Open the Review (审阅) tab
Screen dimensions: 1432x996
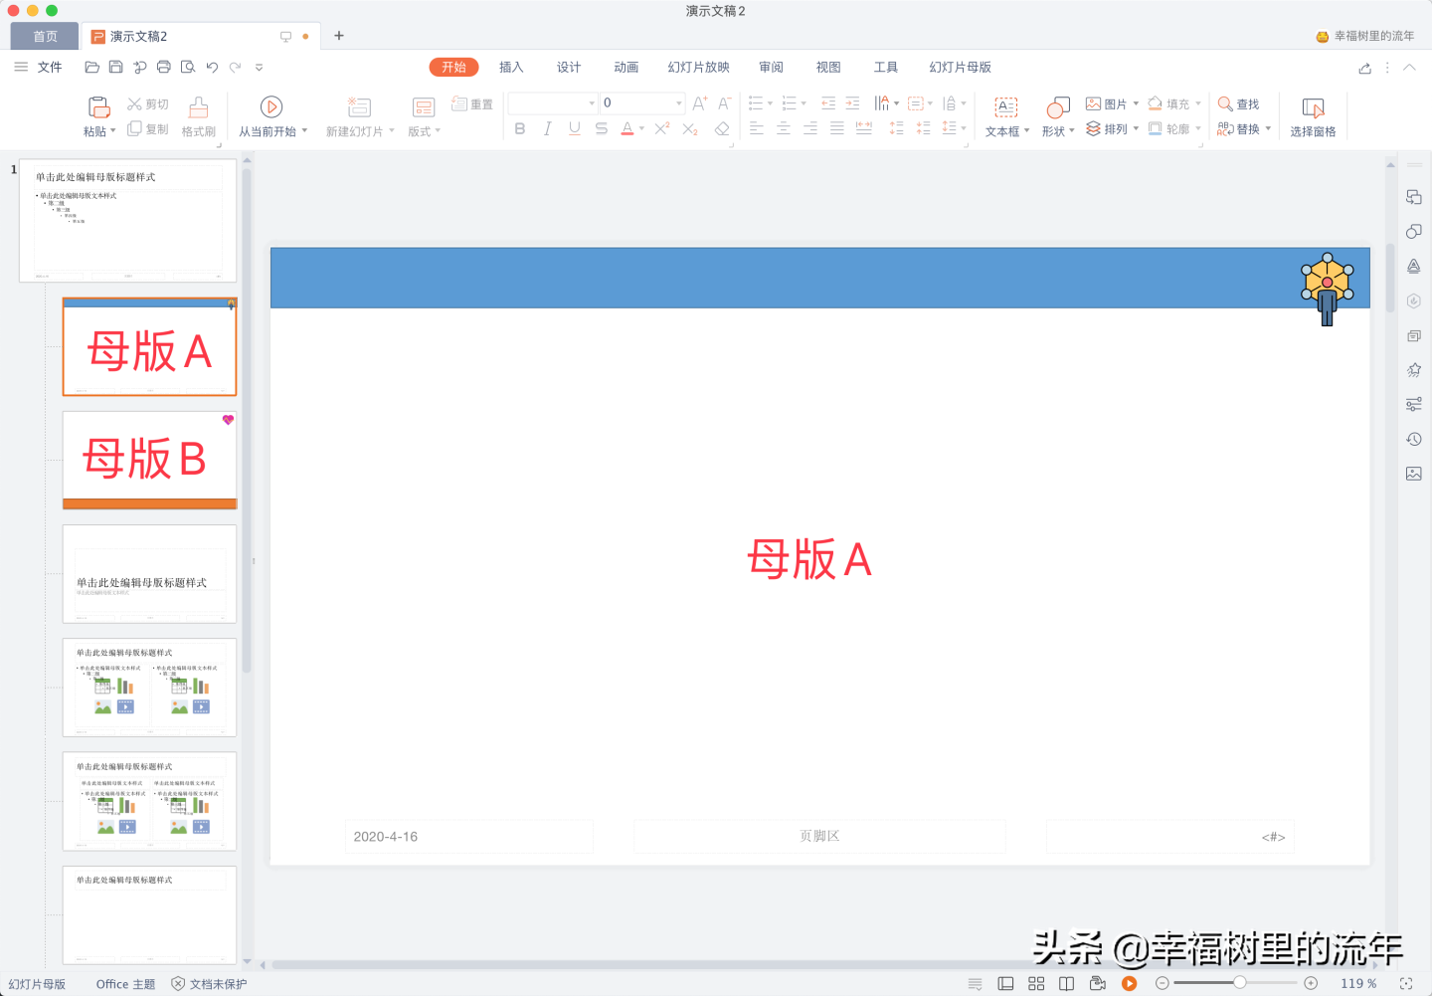point(771,68)
